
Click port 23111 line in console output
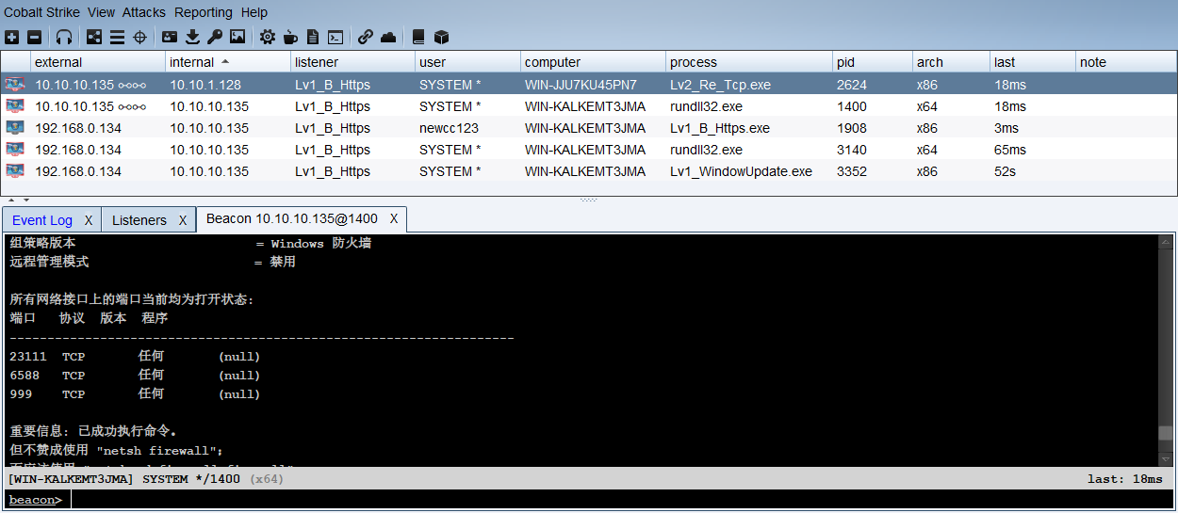tap(135, 357)
